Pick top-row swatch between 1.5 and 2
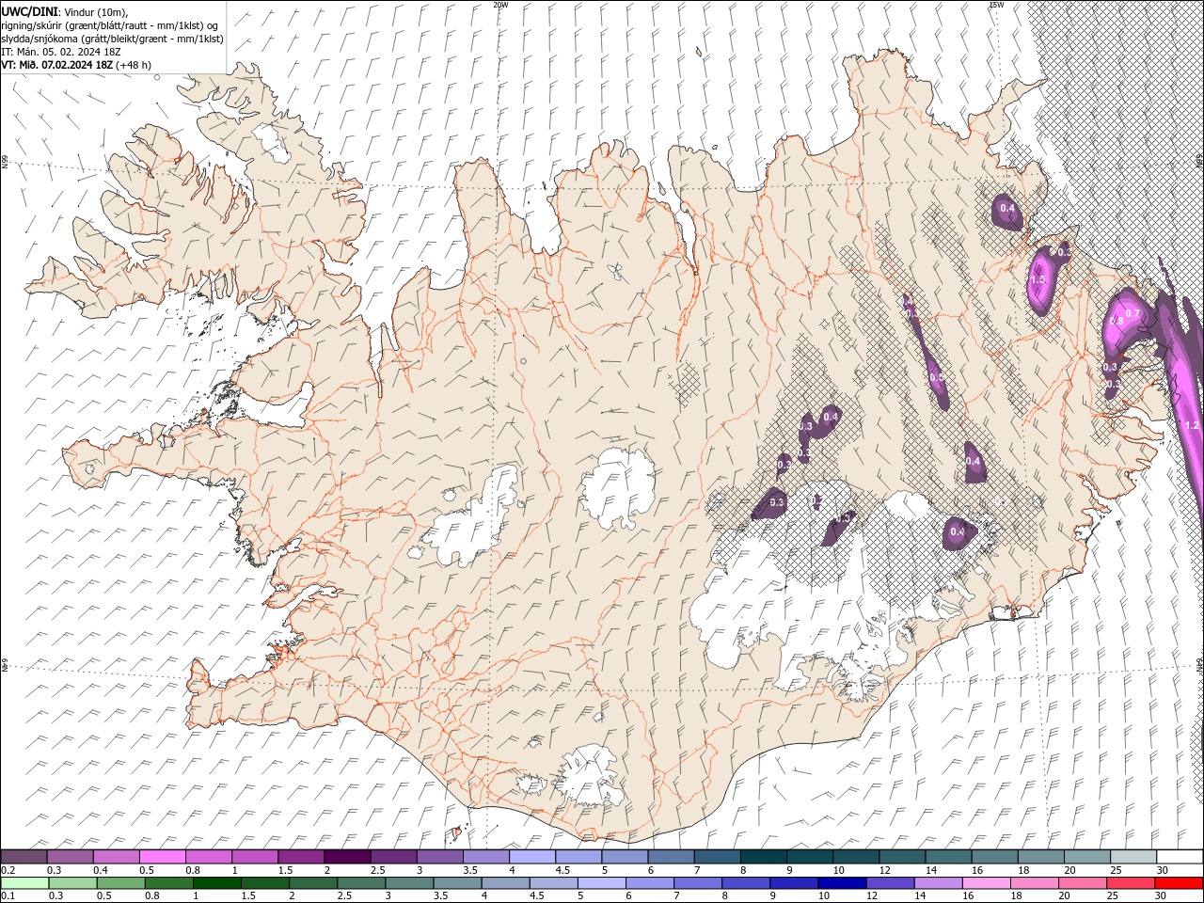 pos(300,857)
